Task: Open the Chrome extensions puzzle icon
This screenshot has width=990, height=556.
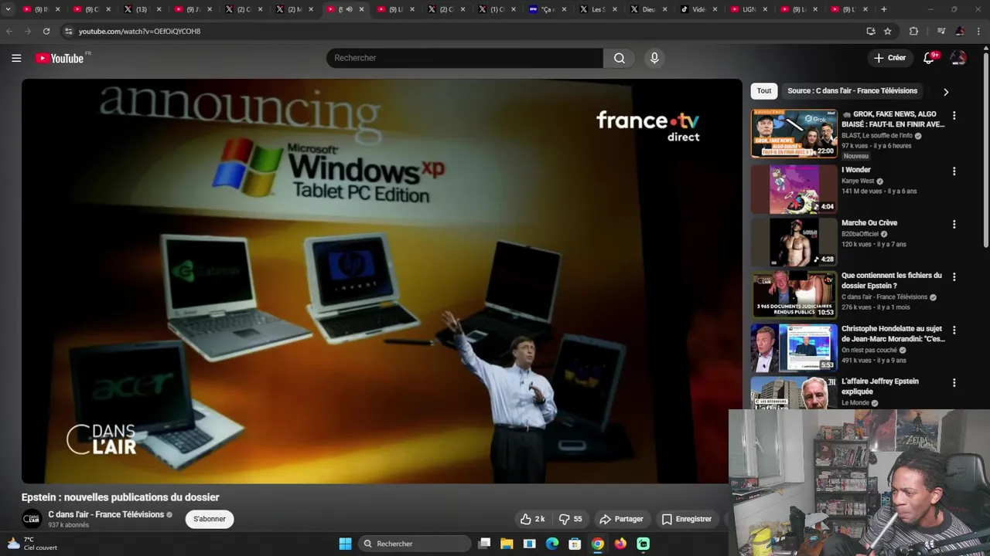Action: [x=913, y=31]
